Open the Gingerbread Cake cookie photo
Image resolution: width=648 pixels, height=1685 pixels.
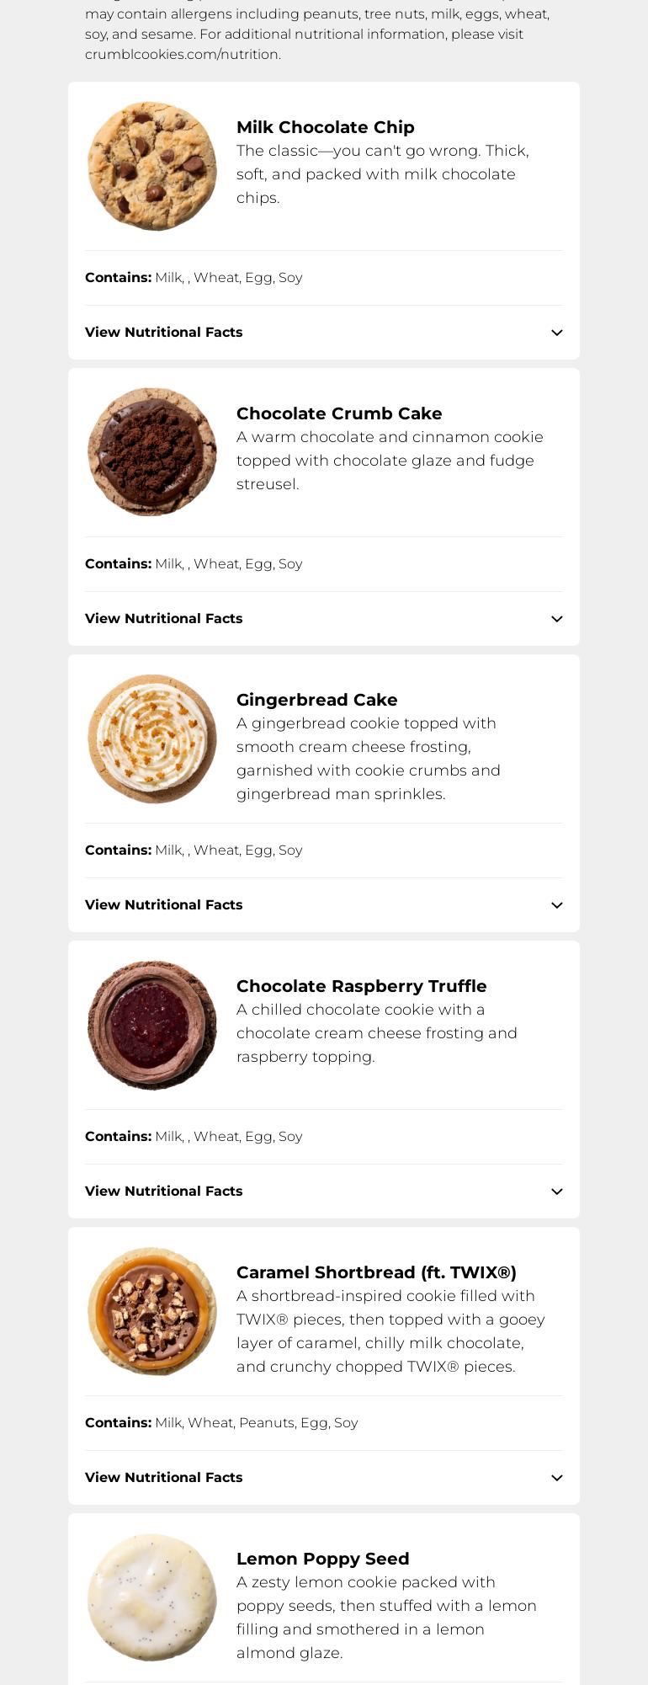151,739
